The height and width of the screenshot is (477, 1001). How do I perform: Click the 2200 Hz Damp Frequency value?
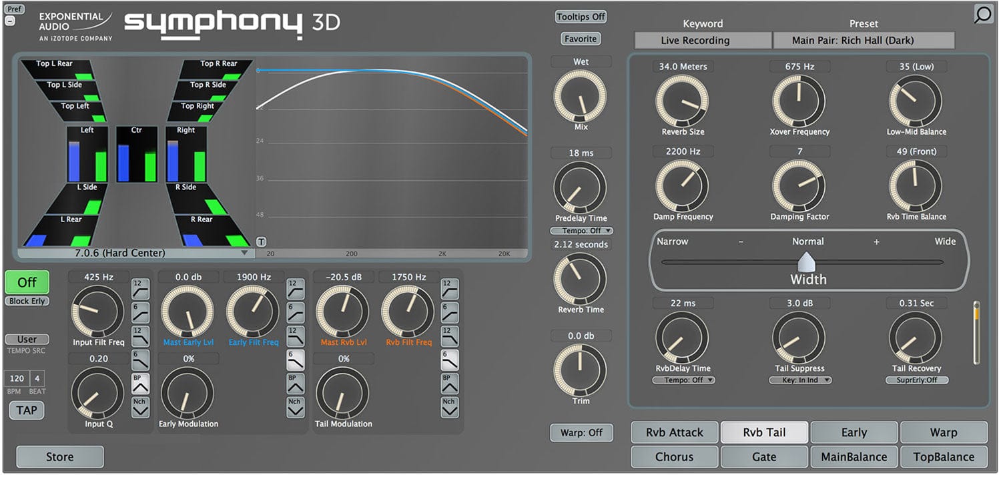[x=683, y=151]
